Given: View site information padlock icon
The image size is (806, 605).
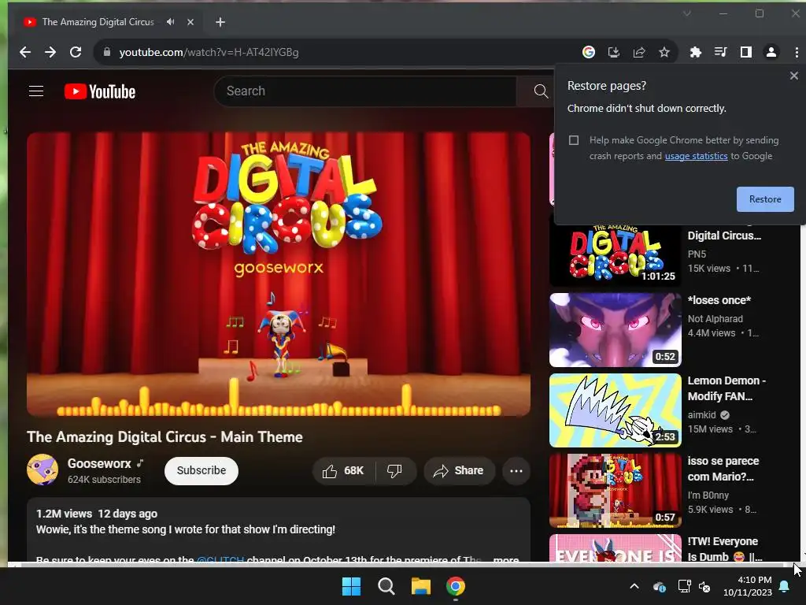Looking at the screenshot, I should [107, 52].
